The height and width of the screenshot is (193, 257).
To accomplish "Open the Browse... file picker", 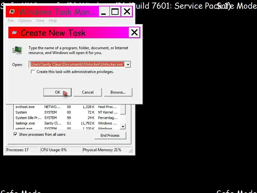I will [x=118, y=92].
